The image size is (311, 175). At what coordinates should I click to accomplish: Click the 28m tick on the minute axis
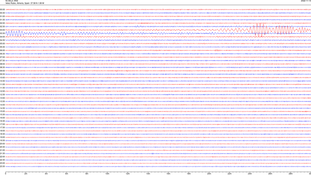[291, 174]
